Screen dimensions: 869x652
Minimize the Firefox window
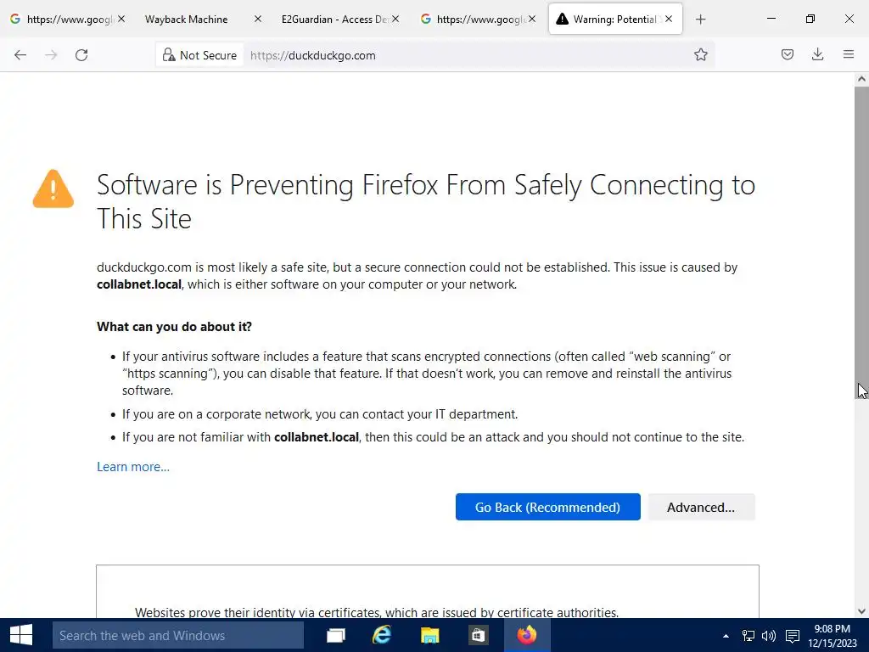(771, 19)
